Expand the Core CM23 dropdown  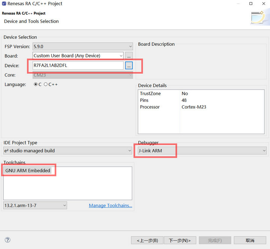(82, 75)
